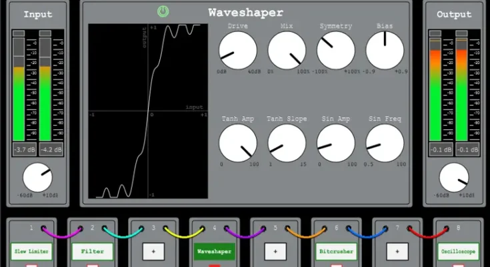The height and width of the screenshot is (267, 490).
Task: Click the Input gain knob
Action: (37, 178)
